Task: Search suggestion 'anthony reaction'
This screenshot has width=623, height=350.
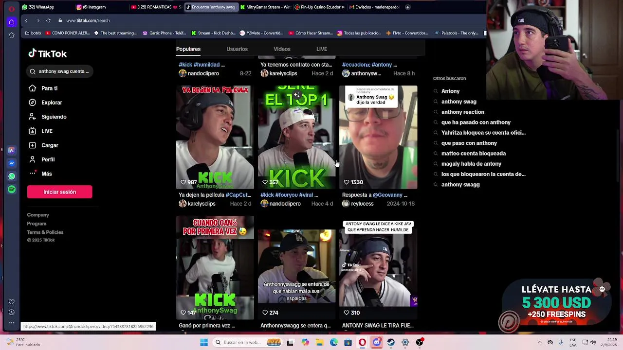Action: 462,112
